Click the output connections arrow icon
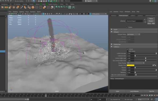Viewport: 158px width, 101px height. 145,22
